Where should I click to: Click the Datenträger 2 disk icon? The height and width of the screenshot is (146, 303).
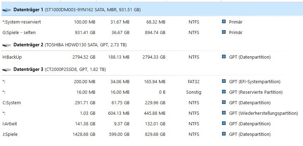6,45
